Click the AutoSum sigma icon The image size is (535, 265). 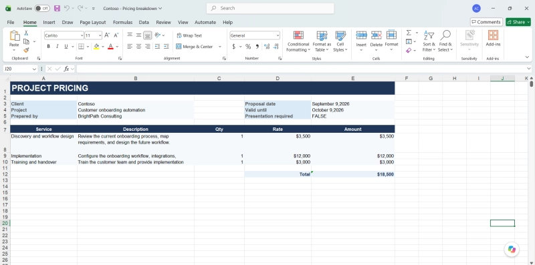coord(409,33)
